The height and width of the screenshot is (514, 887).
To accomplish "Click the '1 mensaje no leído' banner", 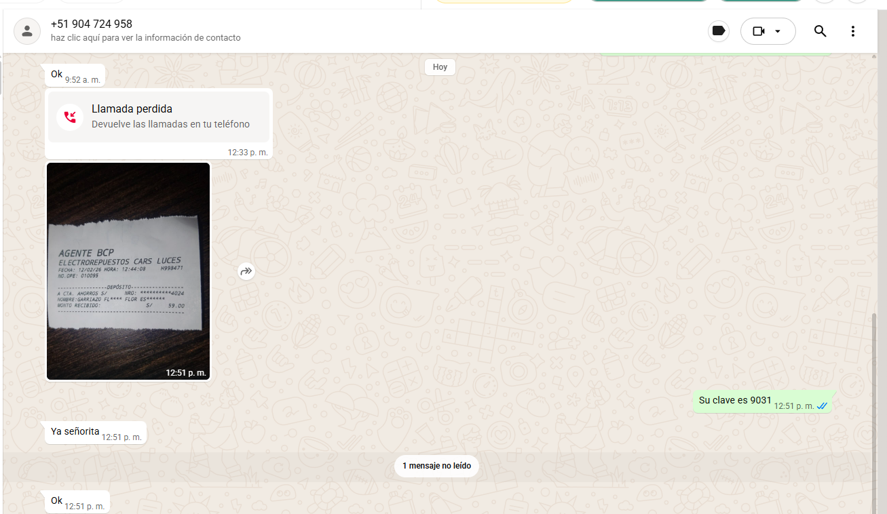I will pos(437,466).
